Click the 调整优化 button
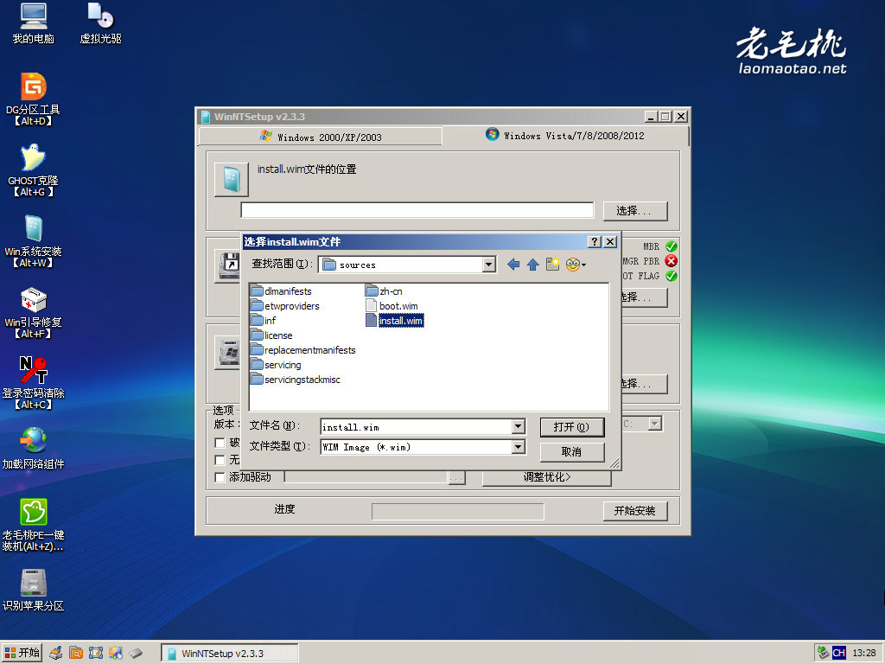Viewport: 885px width, 664px height. tap(546, 477)
